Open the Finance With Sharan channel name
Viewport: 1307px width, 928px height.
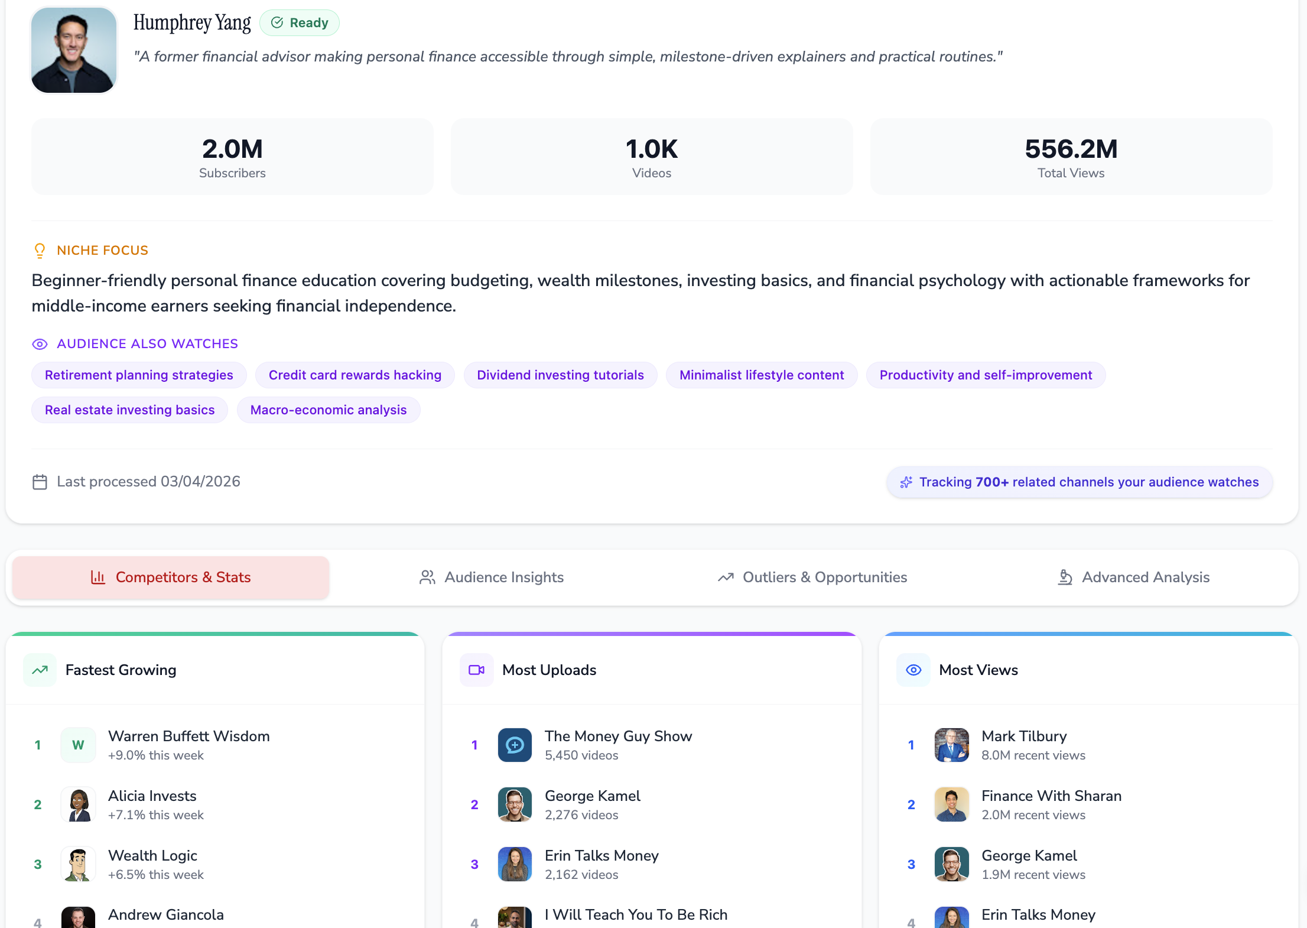[1051, 796]
